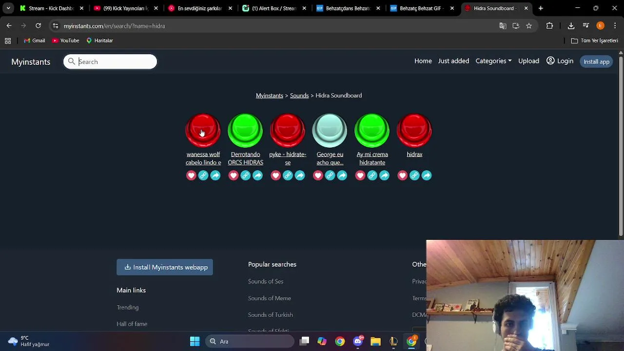The width and height of the screenshot is (624, 351).
Task: Play the Ay mi crema hidratante green button
Action: [372, 130]
